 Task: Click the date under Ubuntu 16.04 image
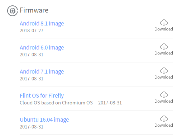click(x=32, y=127)
